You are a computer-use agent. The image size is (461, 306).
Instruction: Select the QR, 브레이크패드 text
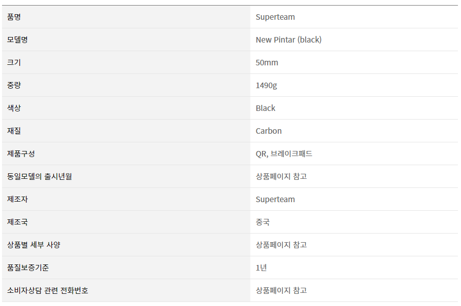pos(284,154)
